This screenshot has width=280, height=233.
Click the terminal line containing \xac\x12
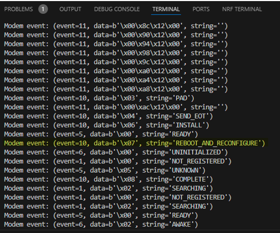116,107
